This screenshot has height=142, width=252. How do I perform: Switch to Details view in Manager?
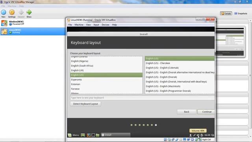[226, 13]
